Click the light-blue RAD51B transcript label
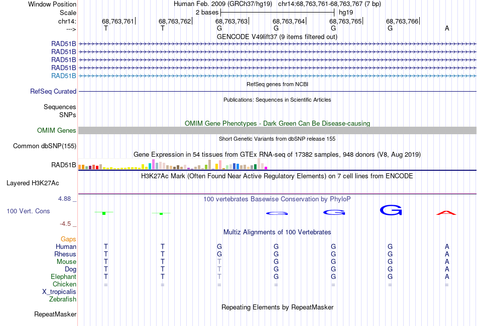 tap(64, 76)
